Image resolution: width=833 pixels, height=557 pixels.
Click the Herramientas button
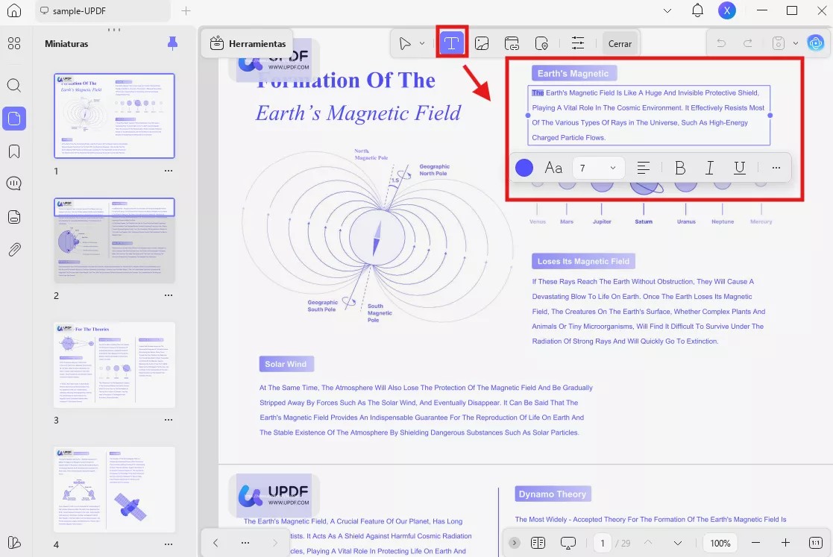pos(248,43)
